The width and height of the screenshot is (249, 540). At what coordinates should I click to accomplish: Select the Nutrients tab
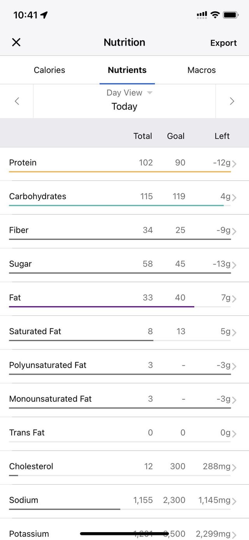127,70
